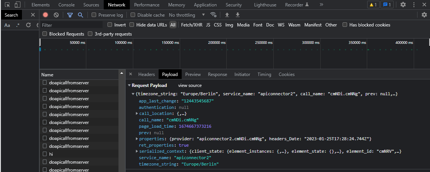This screenshot has height=172, width=430.
Task: Collapse the Request Payload section
Action: [129, 85]
